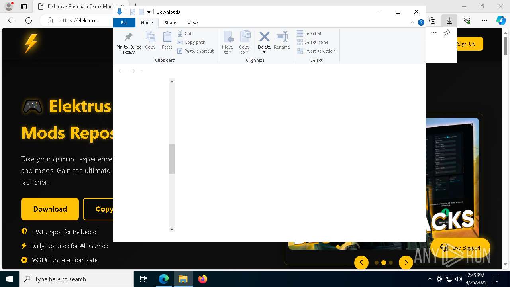Select Cut in the Clipboard group
Screen dimensions: 510x287
184,33
